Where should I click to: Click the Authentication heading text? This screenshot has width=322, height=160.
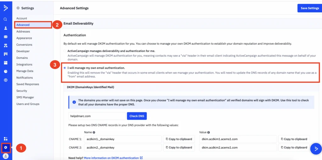pyautogui.click(x=75, y=35)
